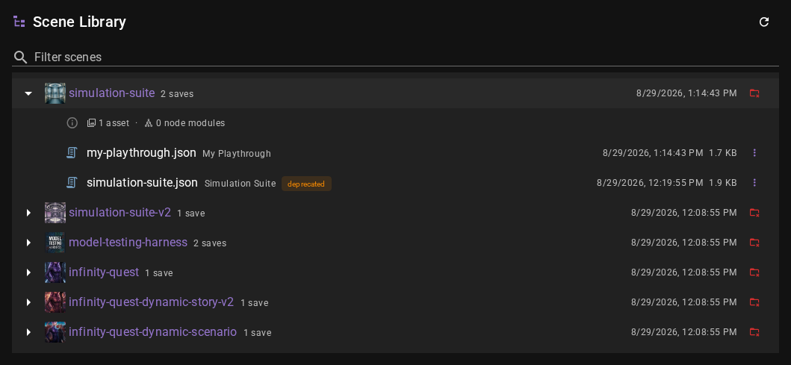Click the info icon in the simulation-suite details
The width and height of the screenshot is (791, 365).
click(72, 123)
